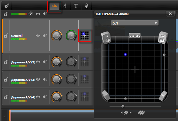
Task: Open the ScoreFitter treble clef tool
Action: (65, 6)
